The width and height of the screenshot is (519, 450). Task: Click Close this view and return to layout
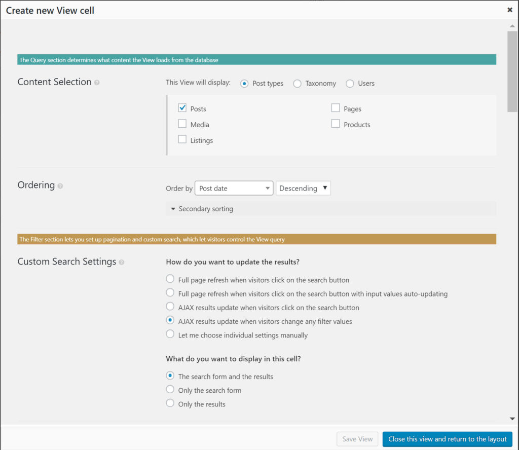[448, 439]
